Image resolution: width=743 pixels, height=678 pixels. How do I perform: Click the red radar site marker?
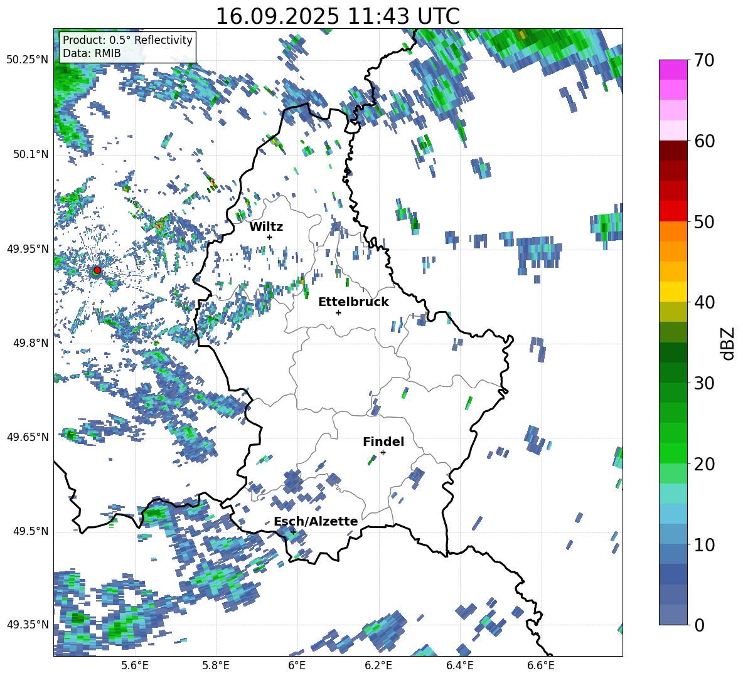click(97, 270)
